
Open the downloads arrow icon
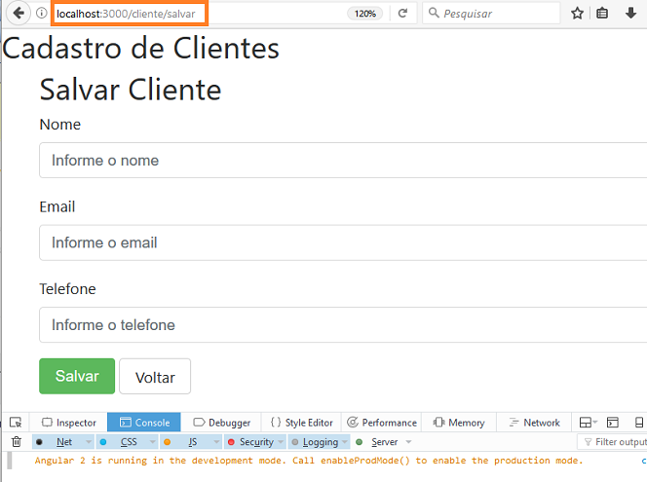point(630,14)
